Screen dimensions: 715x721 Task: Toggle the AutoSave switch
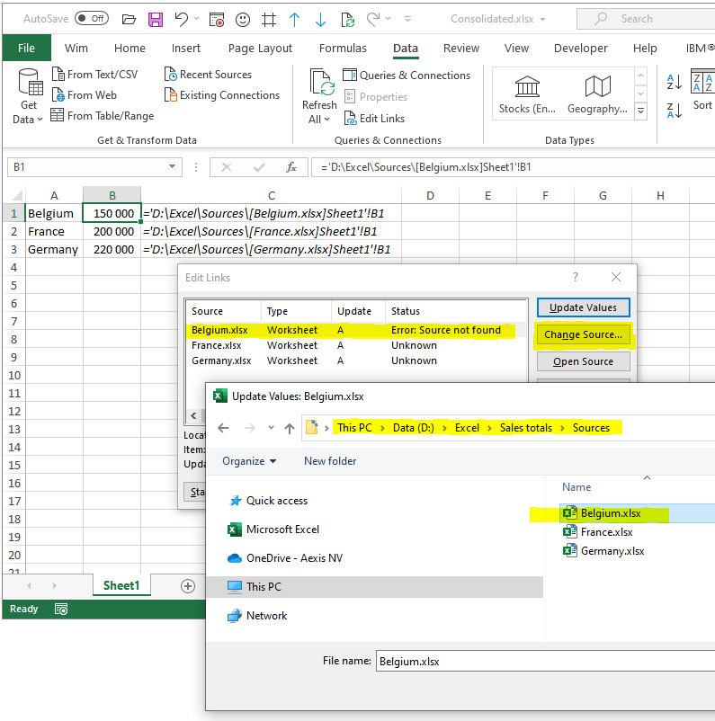point(92,18)
